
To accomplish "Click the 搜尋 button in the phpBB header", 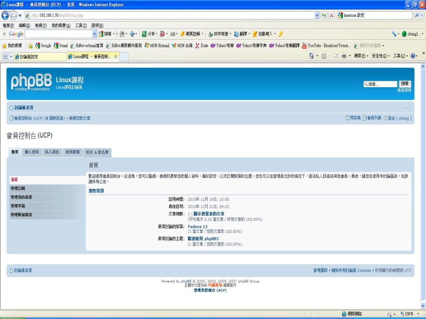I will (405, 84).
